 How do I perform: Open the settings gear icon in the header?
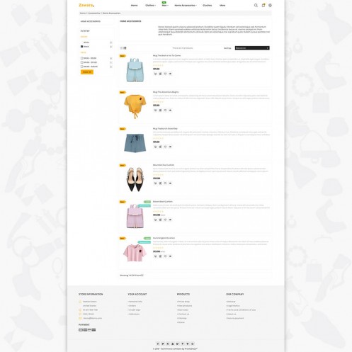pyautogui.click(x=270, y=5)
